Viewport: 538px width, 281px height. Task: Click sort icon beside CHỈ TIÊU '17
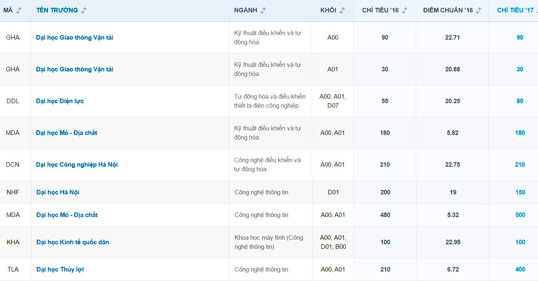[x=536, y=11]
